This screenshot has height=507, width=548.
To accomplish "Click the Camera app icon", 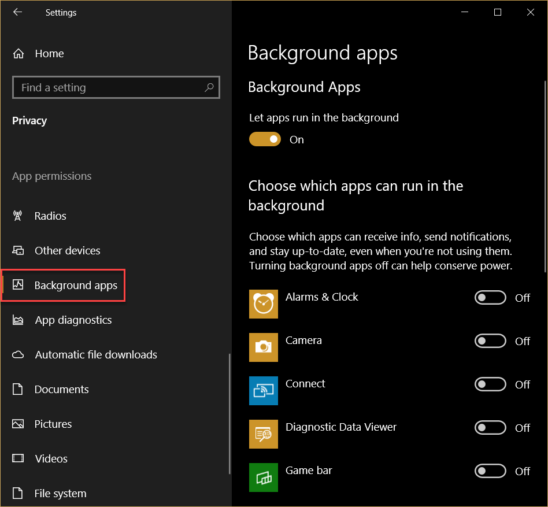I will point(264,347).
